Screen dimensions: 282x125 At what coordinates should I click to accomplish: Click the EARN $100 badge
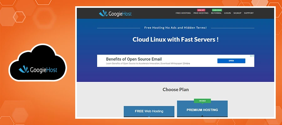217,10
